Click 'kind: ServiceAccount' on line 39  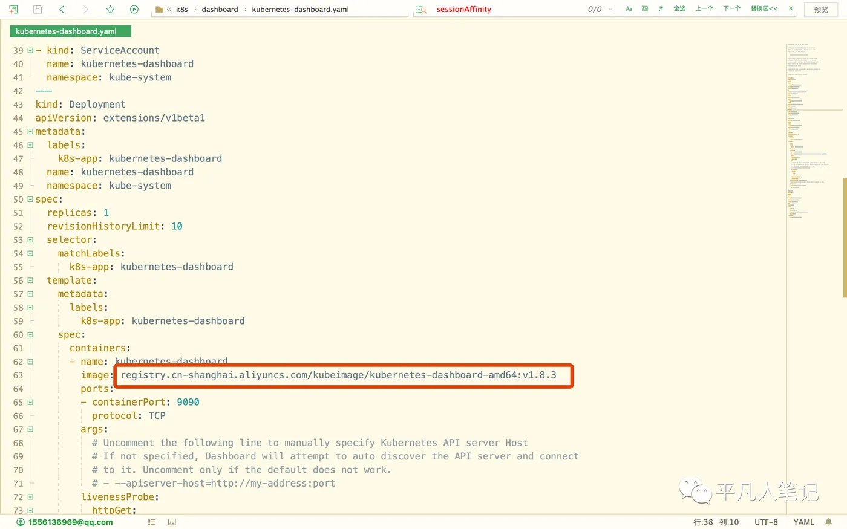pyautogui.click(x=103, y=50)
